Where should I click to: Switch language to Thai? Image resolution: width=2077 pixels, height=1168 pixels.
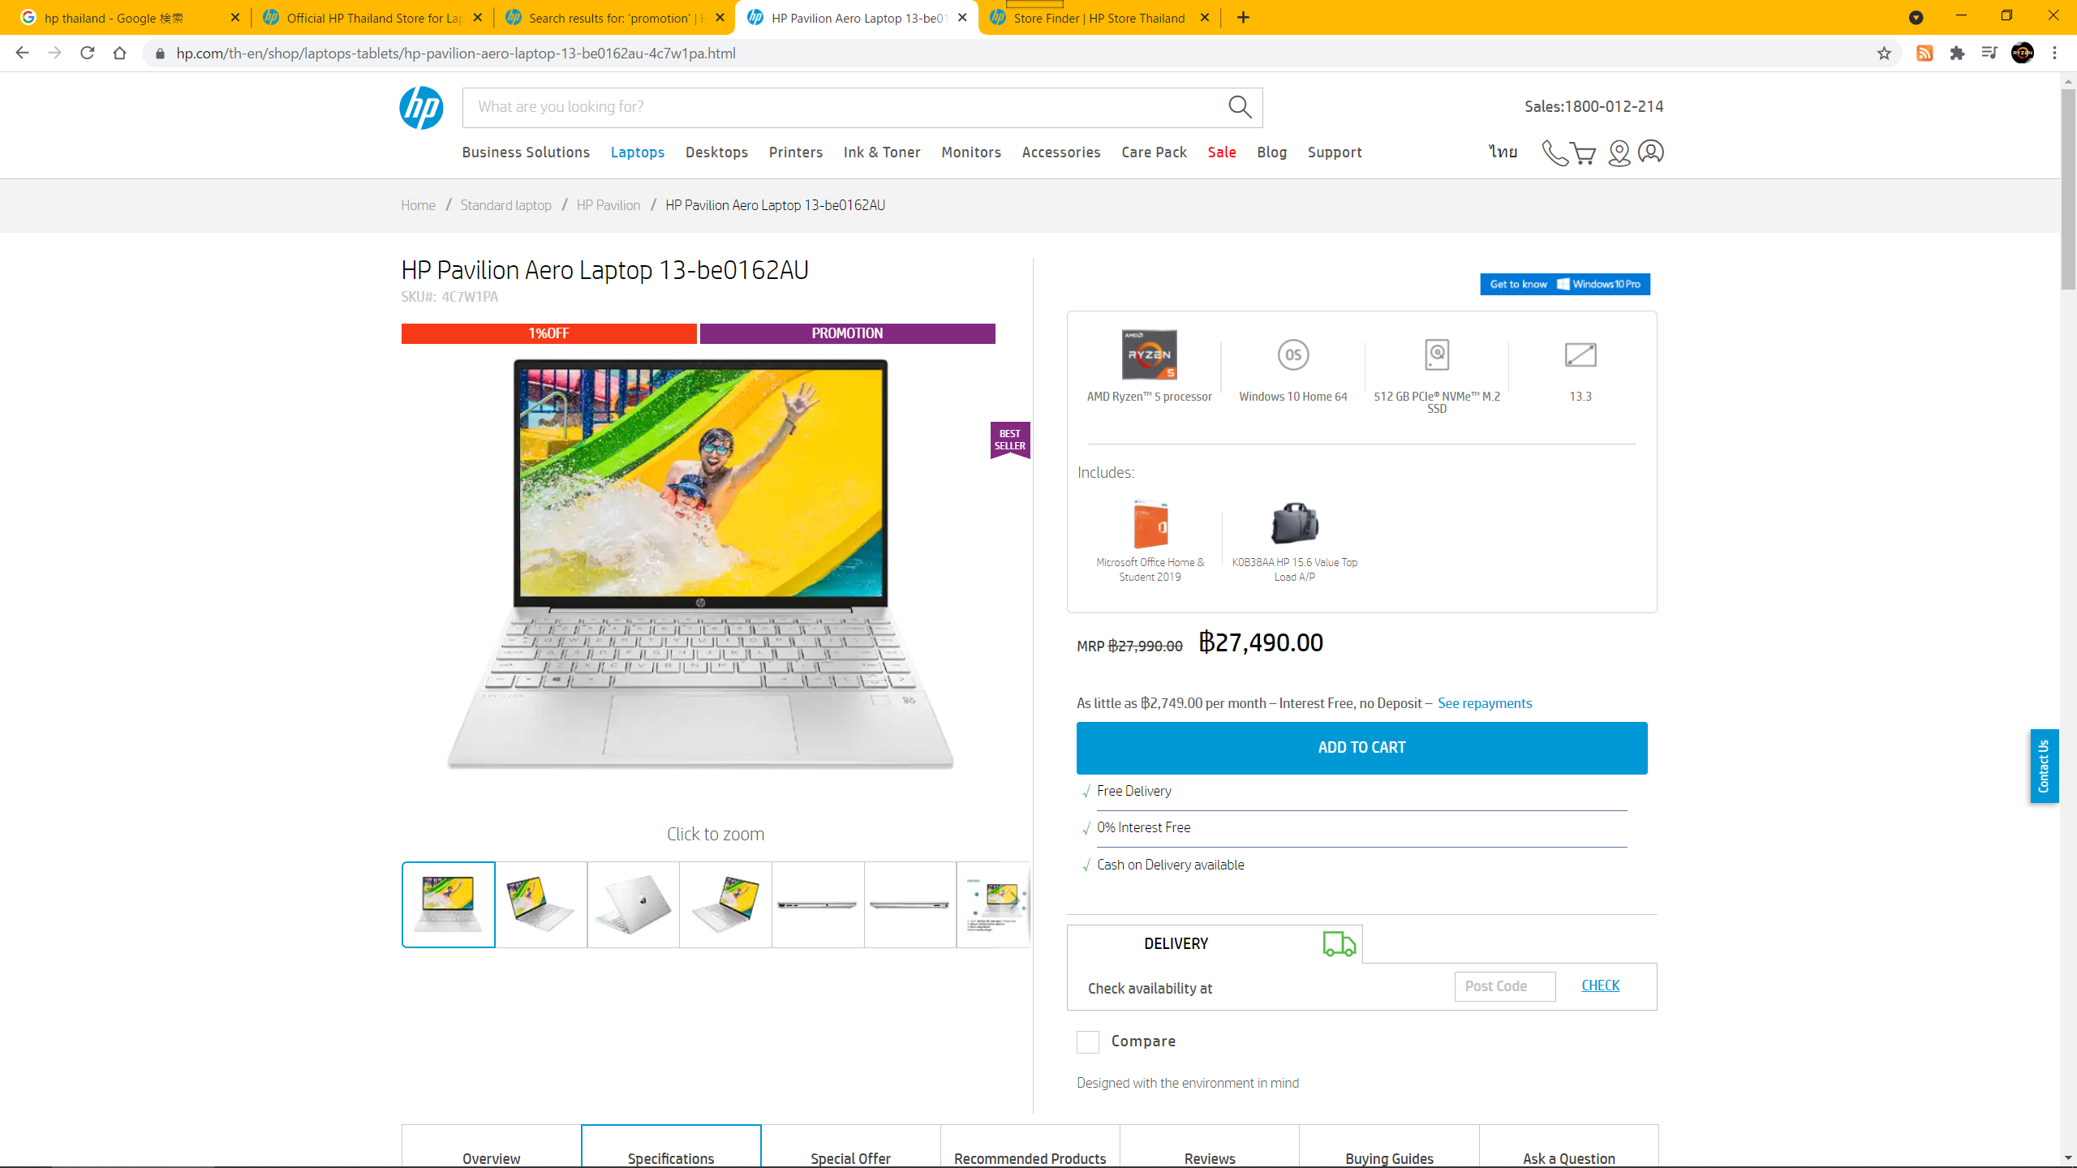[1503, 152]
